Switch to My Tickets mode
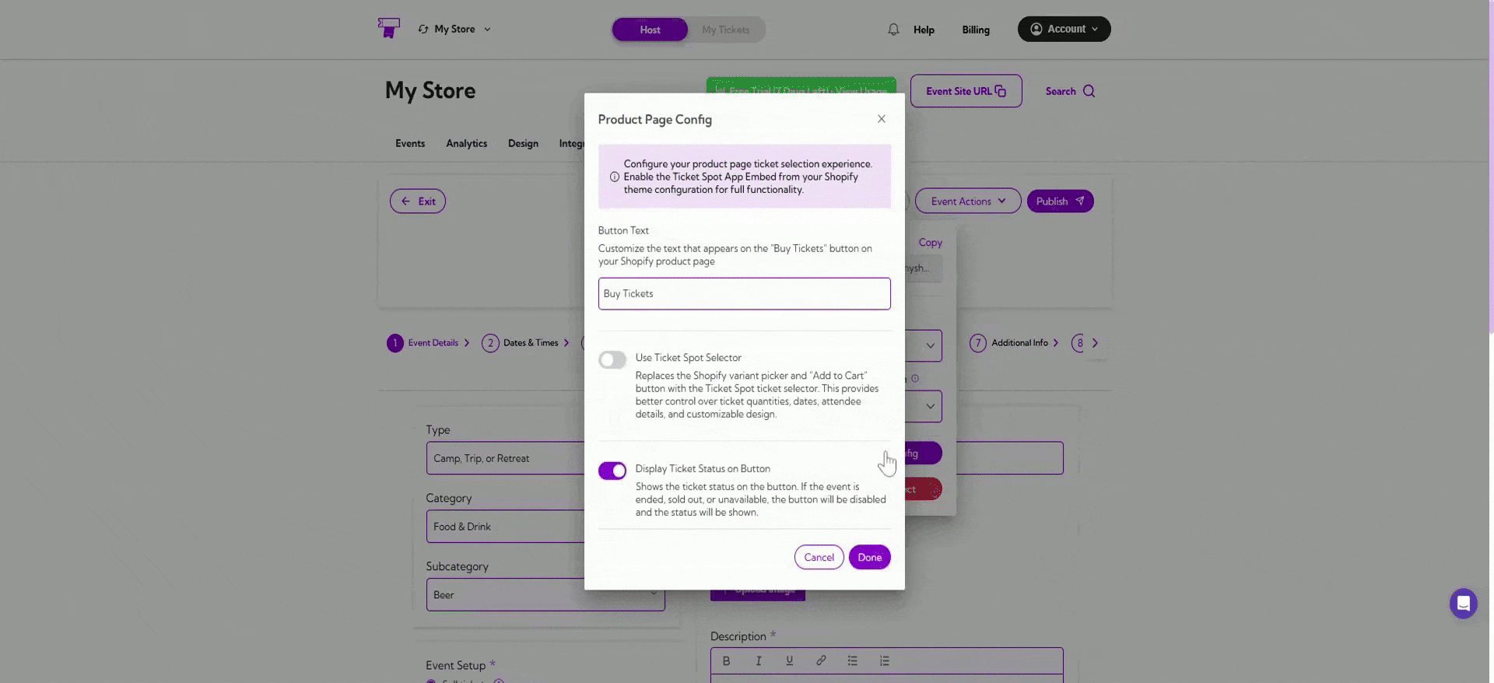This screenshot has width=1494, height=683. (726, 30)
